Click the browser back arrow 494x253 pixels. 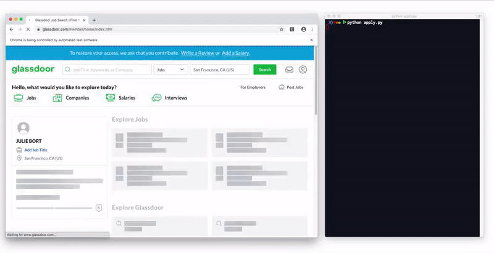(11, 29)
